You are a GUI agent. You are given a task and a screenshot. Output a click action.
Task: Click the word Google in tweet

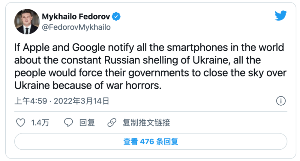88,48
